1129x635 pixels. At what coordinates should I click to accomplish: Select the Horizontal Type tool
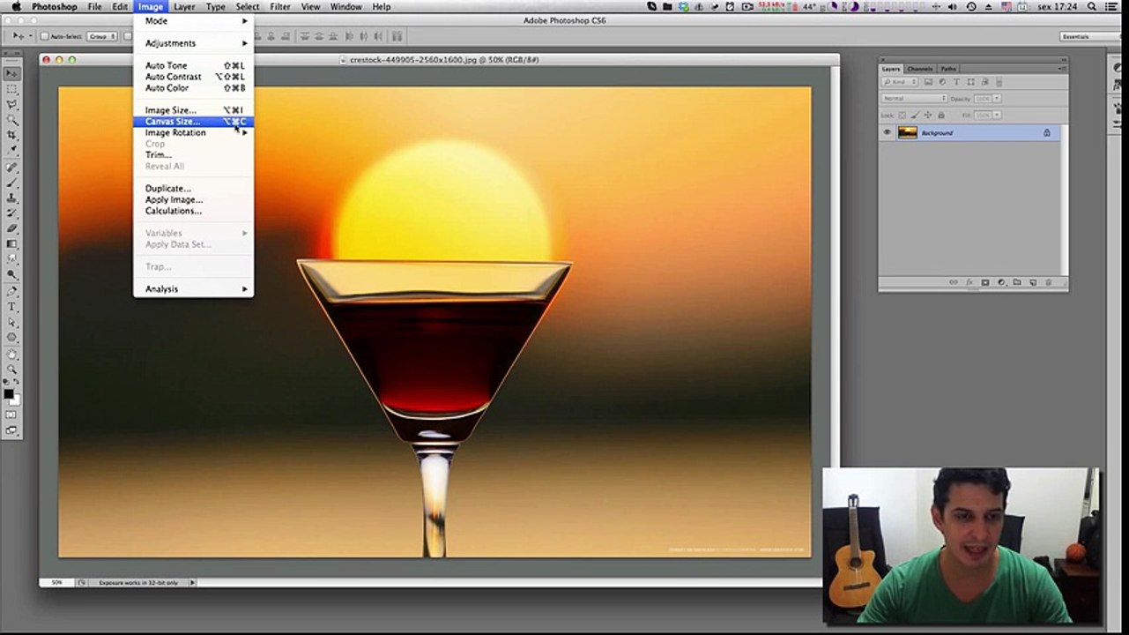(x=12, y=306)
